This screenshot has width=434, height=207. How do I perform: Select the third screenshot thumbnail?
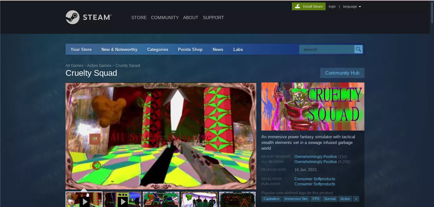[x=161, y=199]
